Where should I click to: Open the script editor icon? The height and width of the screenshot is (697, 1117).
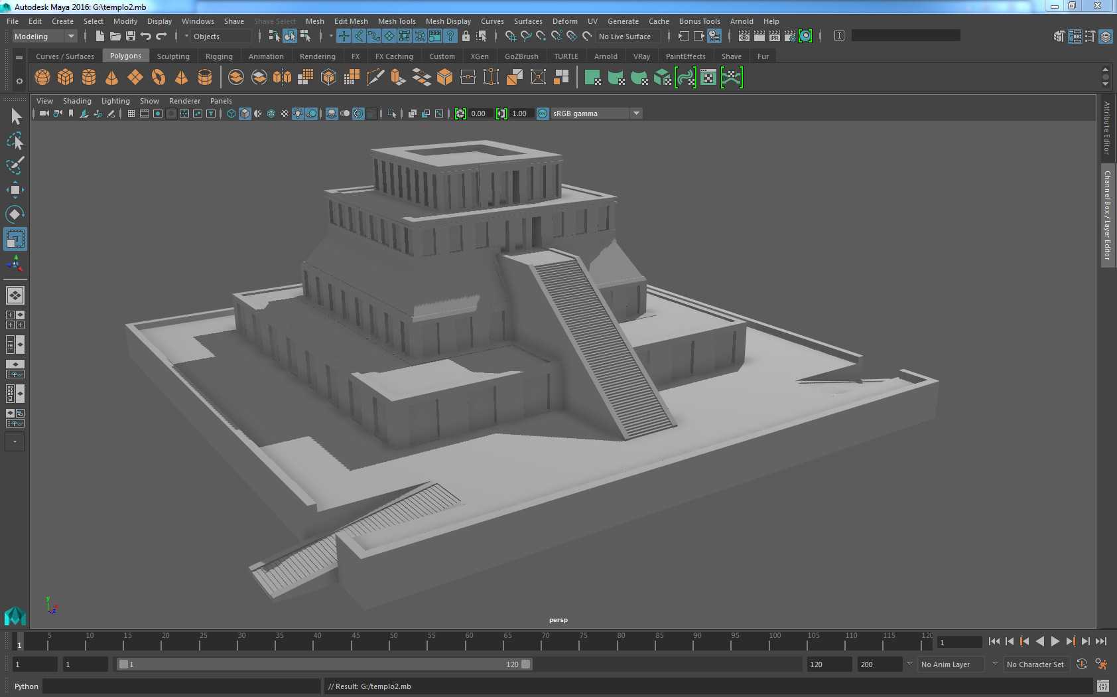pyautogui.click(x=1102, y=686)
